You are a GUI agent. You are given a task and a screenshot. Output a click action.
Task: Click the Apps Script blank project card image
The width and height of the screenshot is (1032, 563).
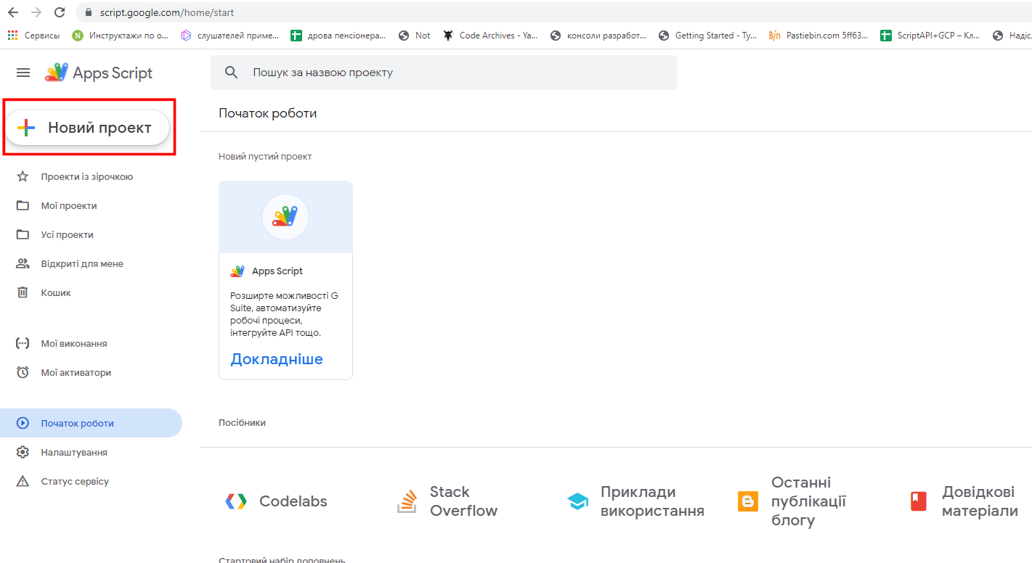pyautogui.click(x=285, y=217)
